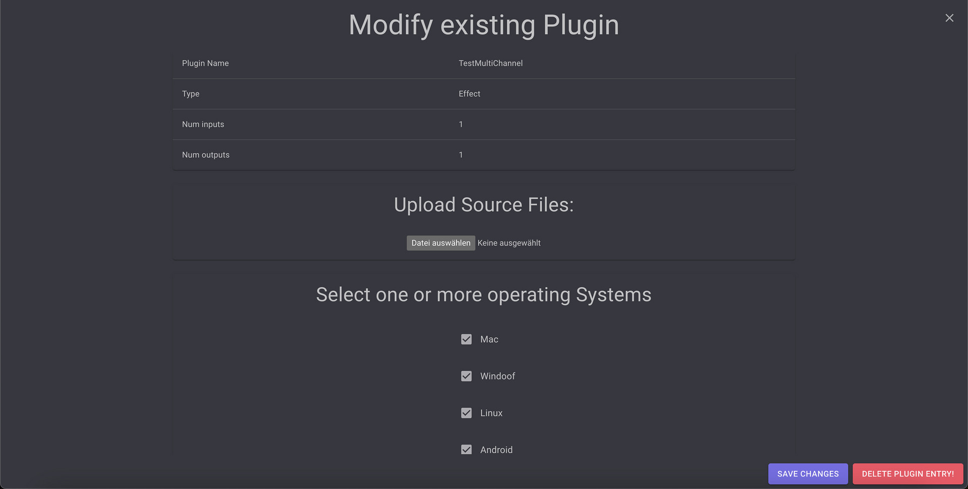Click the 'Num inputs' row label
Screen dimensions: 968x489
click(203, 125)
